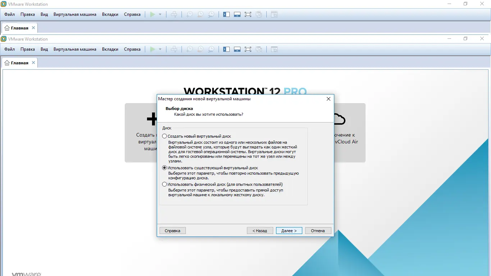This screenshot has height=276, width=491.
Task: Open the Файл menu in the upper window
Action: tap(10, 14)
